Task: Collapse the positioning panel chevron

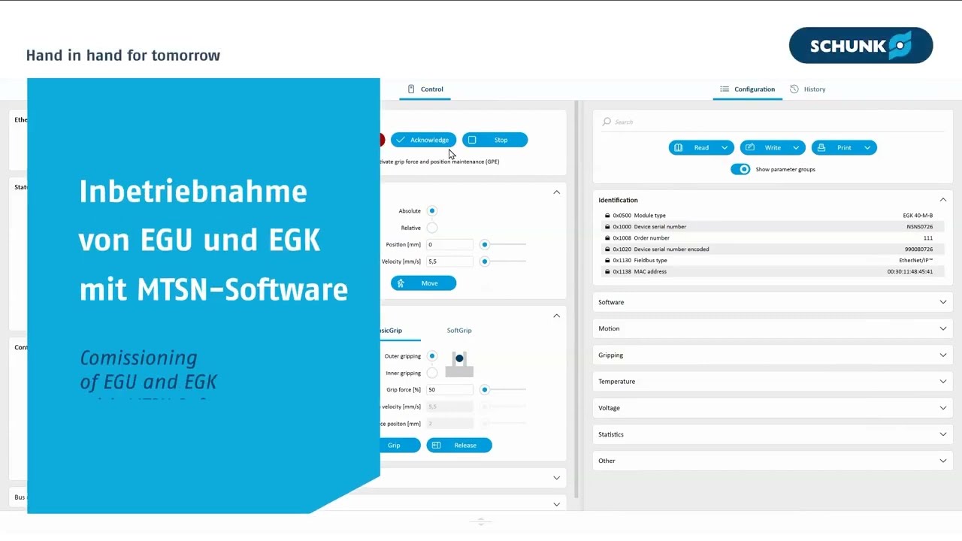Action: 557,192
